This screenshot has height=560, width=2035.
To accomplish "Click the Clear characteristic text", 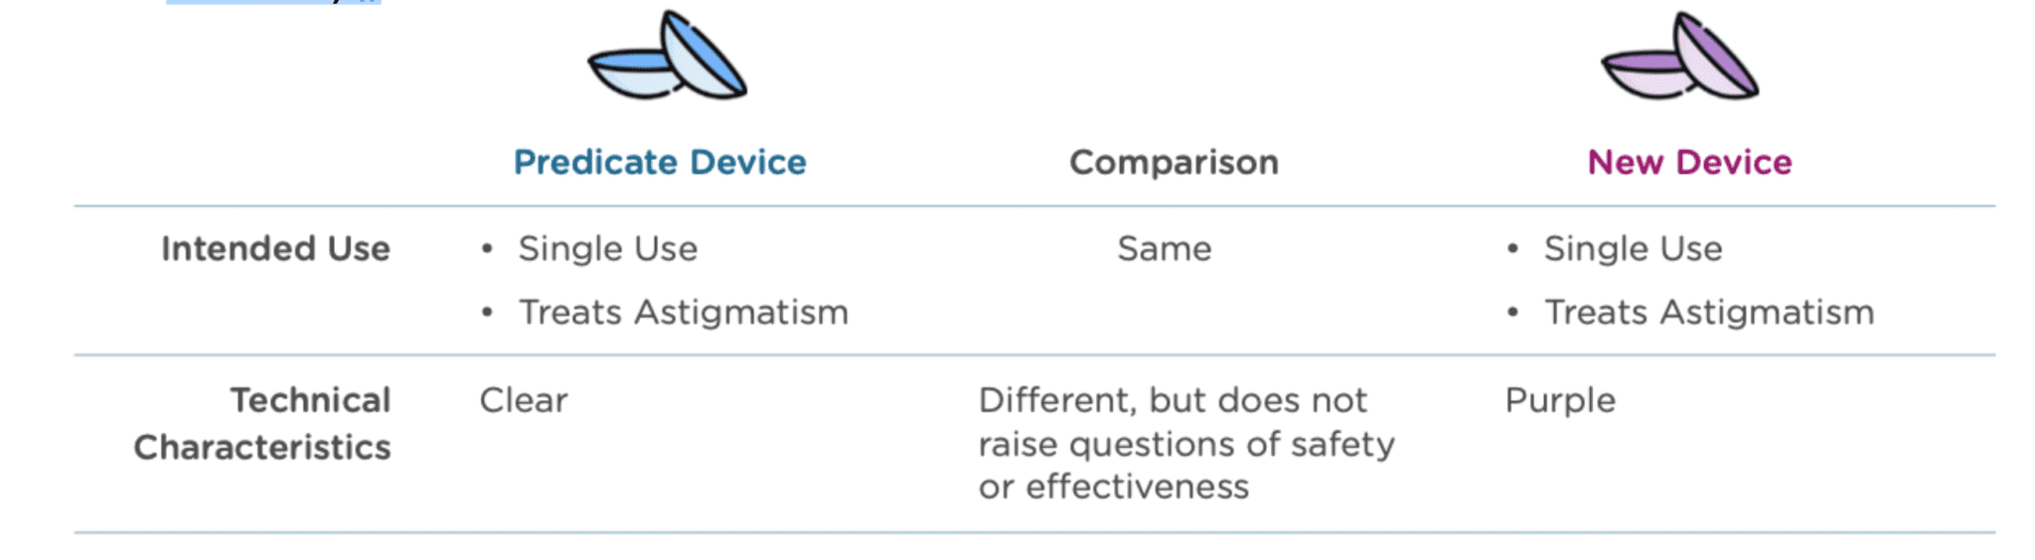I will [x=524, y=400].
